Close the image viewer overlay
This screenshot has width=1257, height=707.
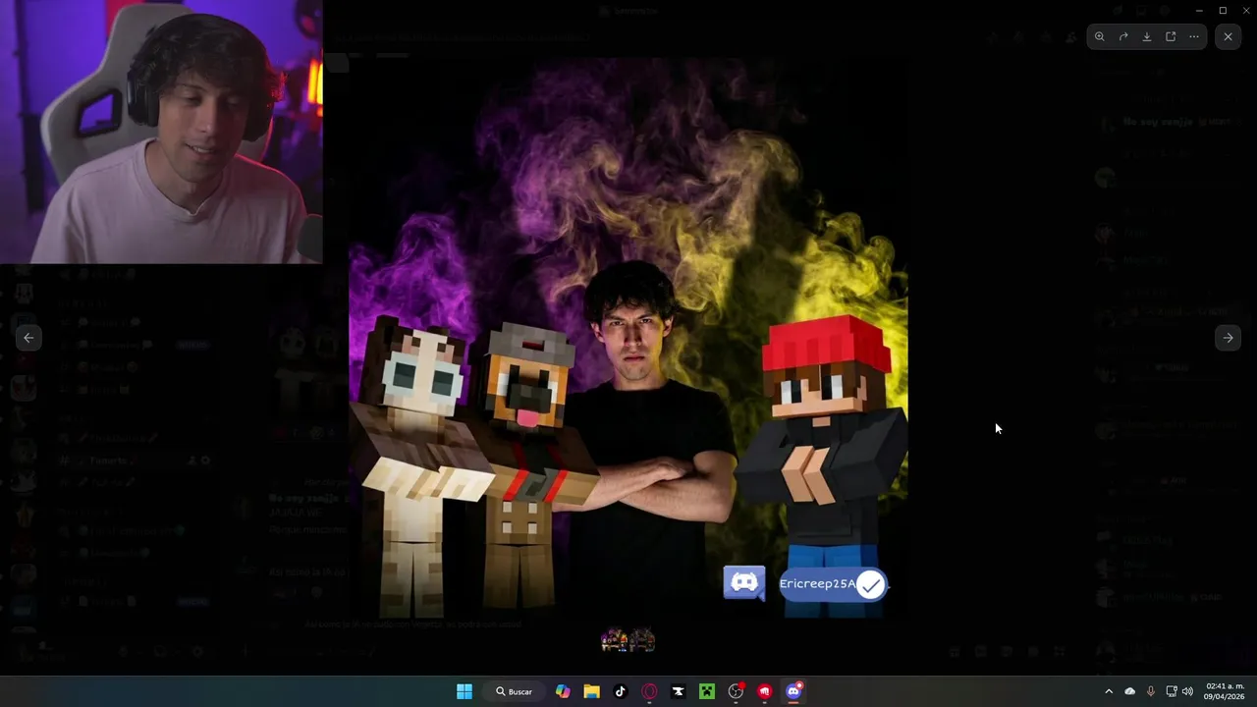pos(1228,37)
